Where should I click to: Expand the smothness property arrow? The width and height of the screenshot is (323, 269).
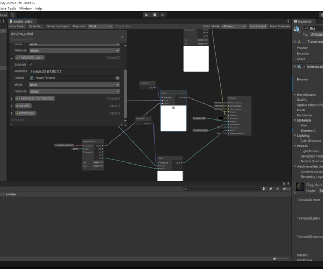click(x=12, y=114)
